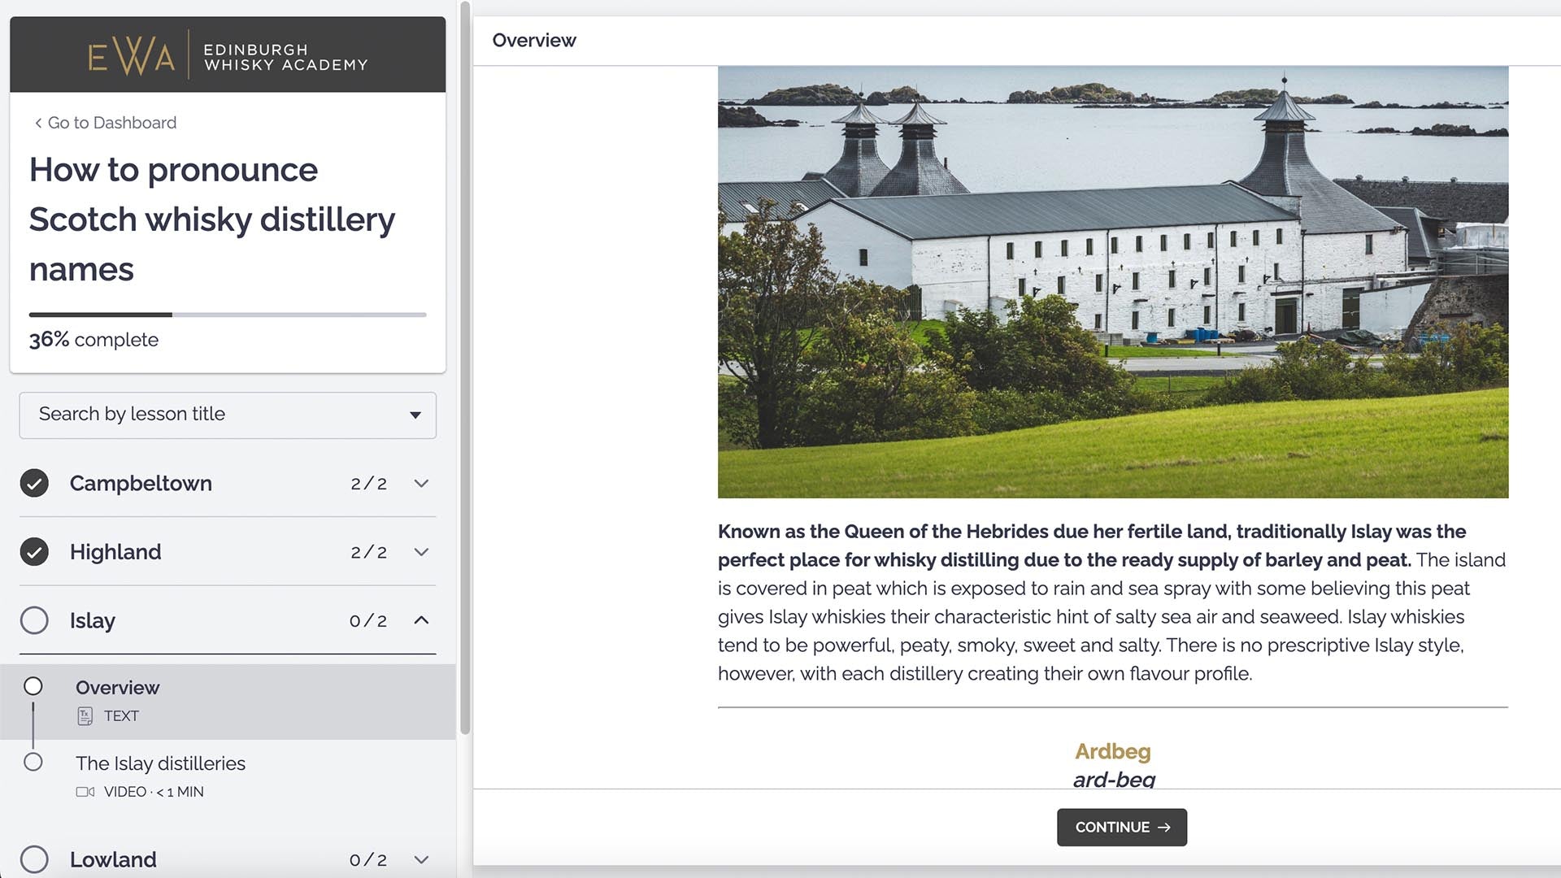
Task: Click the Ardbeg distillery heading
Action: (x=1112, y=751)
